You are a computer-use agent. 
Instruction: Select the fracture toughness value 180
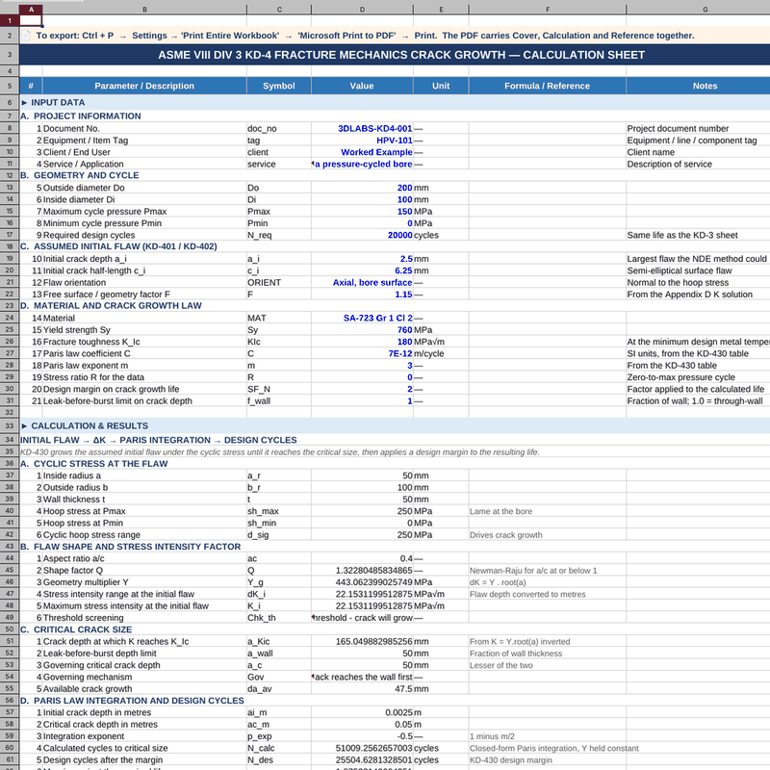[362, 342]
